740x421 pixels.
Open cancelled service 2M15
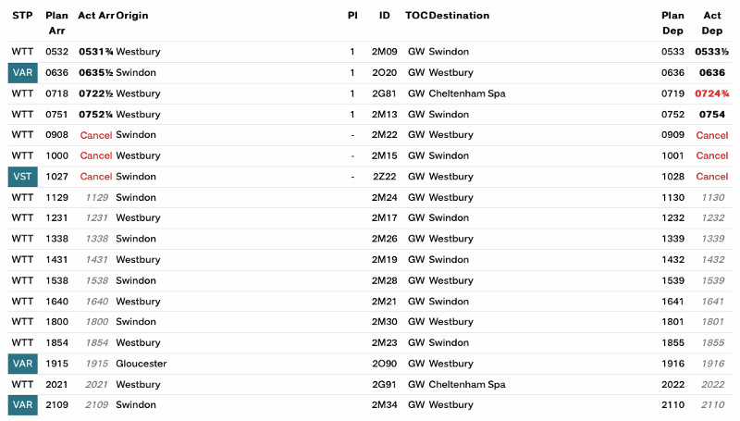click(x=384, y=155)
